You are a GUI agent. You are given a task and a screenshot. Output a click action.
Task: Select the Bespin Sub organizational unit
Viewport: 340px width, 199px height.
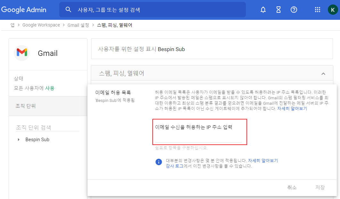pyautogui.click(x=37, y=140)
